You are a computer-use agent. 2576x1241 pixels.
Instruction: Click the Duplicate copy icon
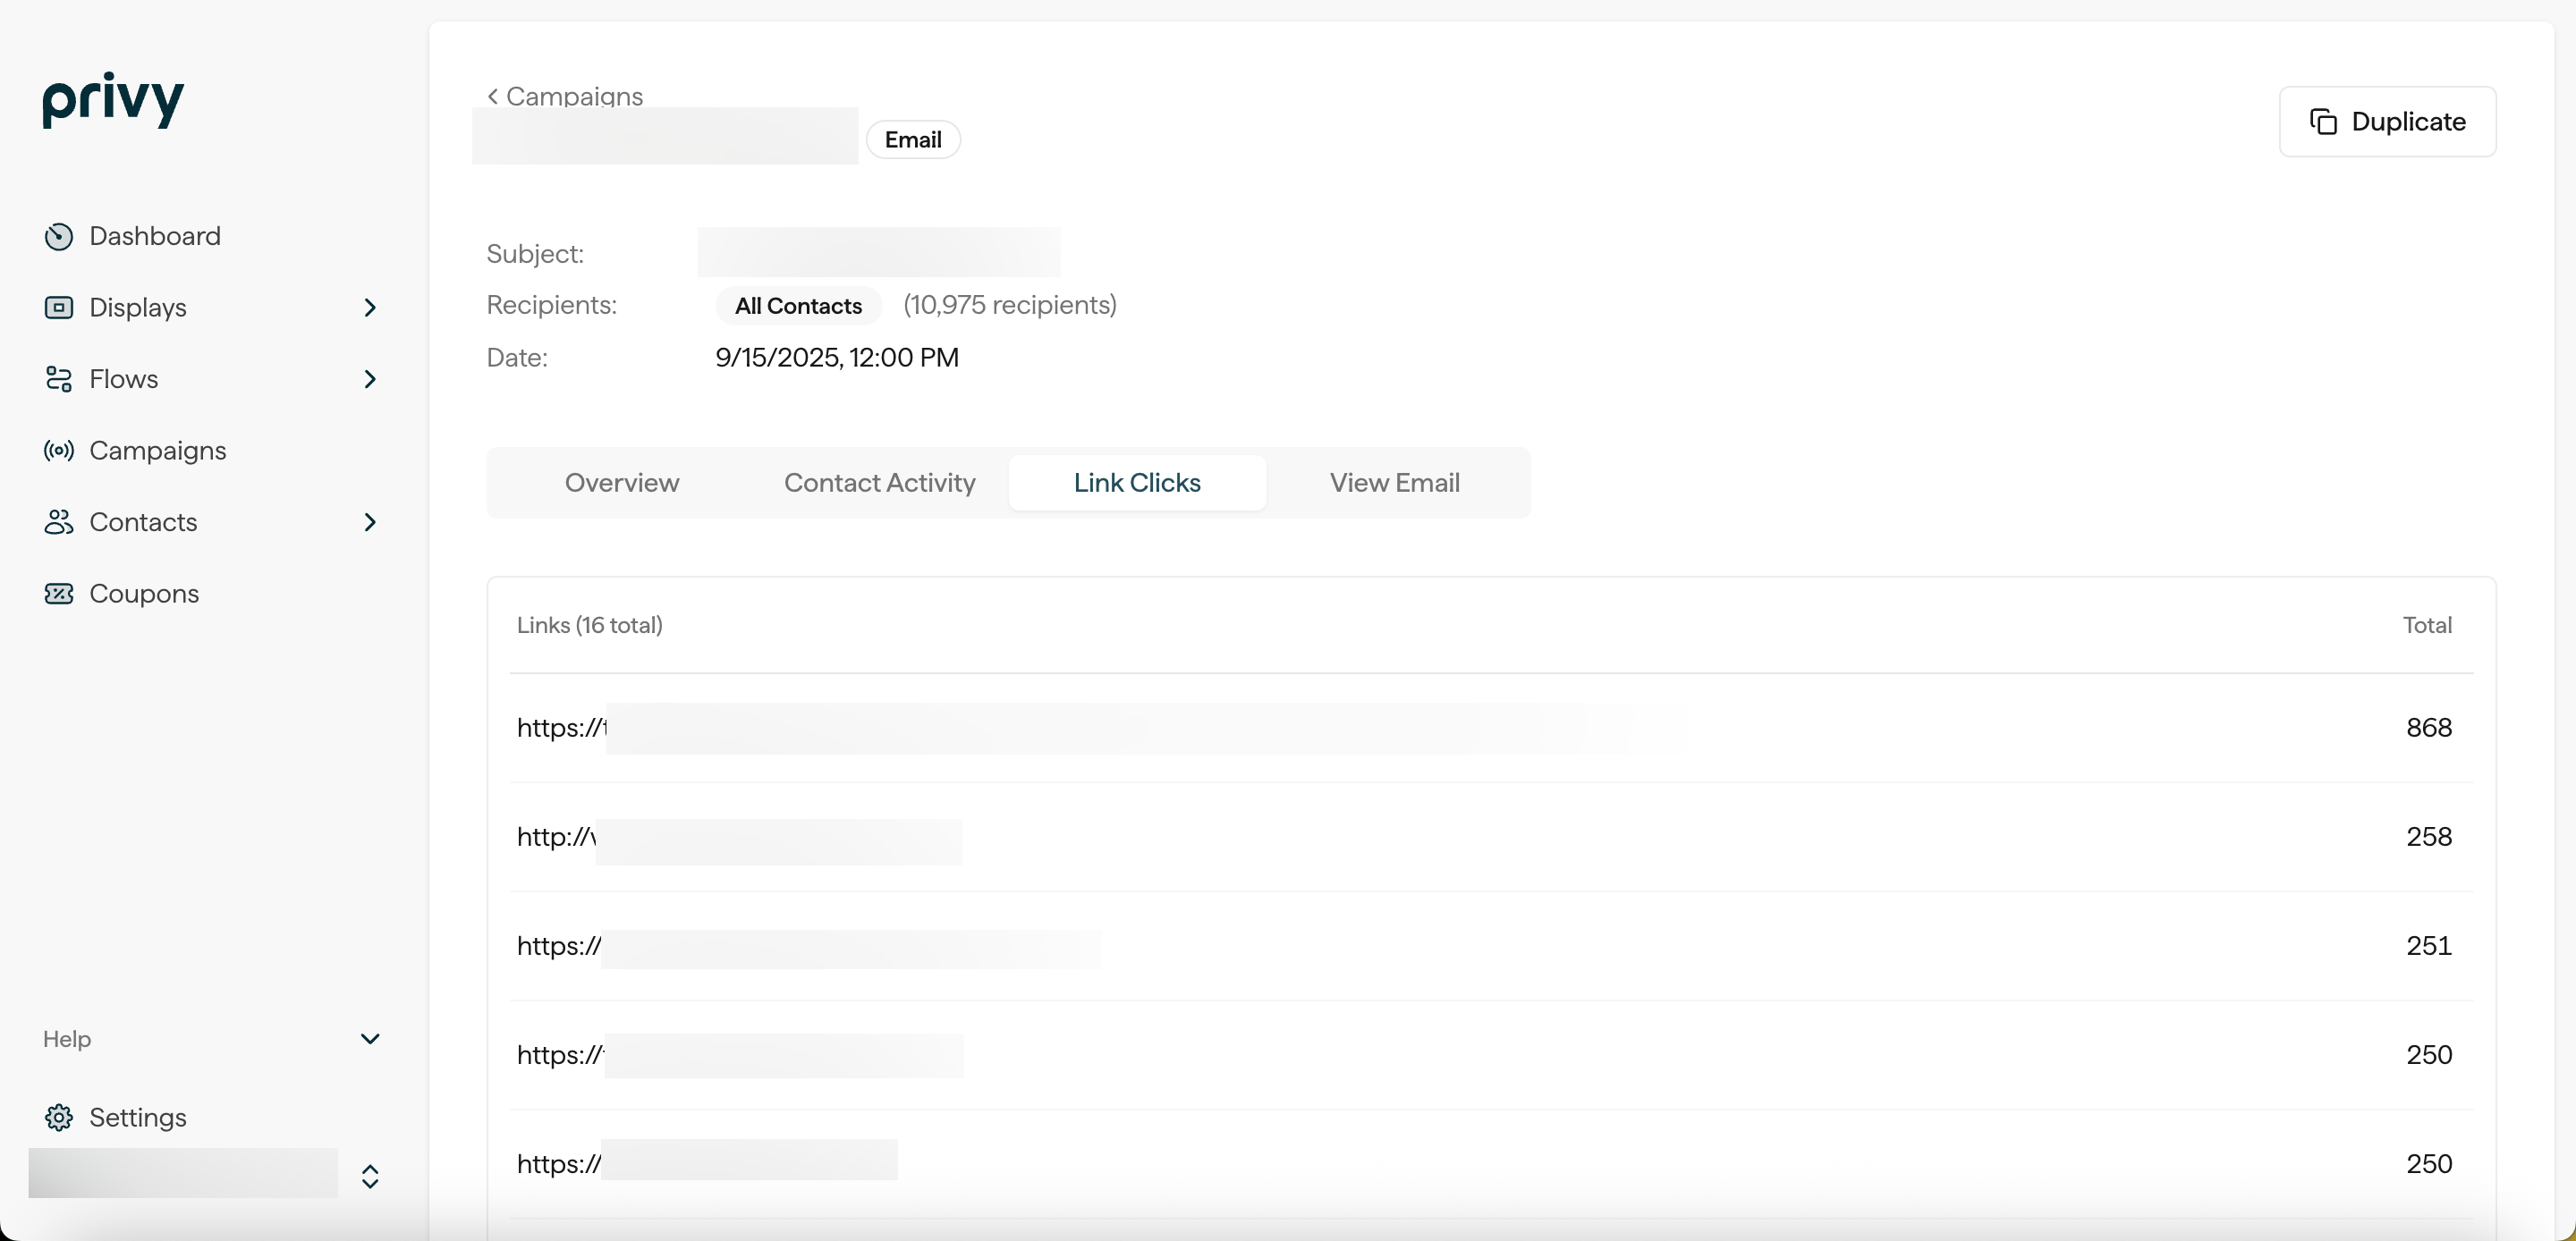pos(2323,122)
